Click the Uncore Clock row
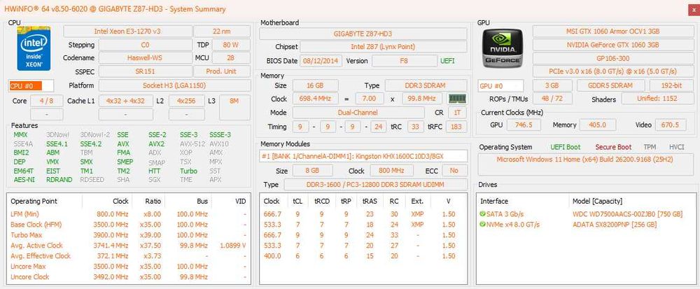 (128, 277)
